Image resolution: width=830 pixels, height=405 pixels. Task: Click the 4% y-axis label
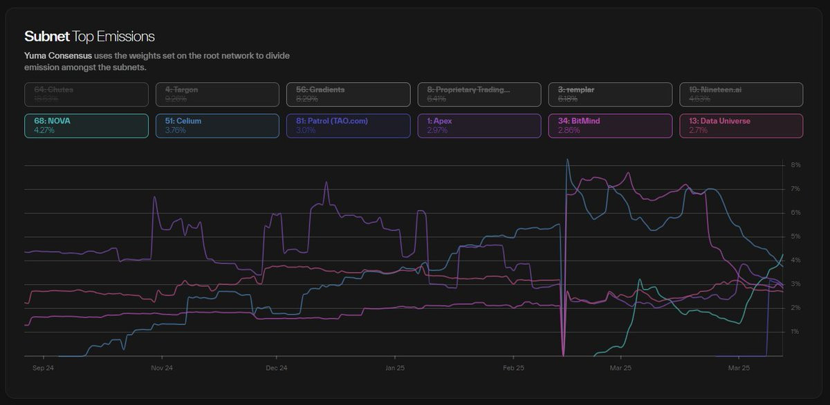tap(795, 261)
